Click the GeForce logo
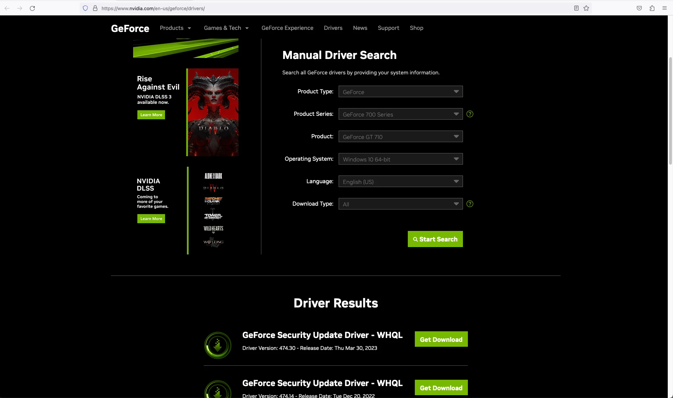673x398 pixels. 130,28
